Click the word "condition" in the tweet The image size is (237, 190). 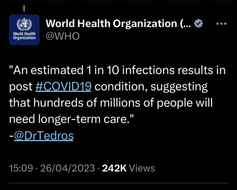(116, 86)
